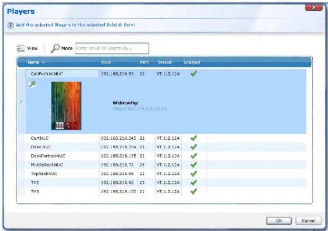
Task: Toggle Enabled checkmark for Desk NUC
Action: (x=194, y=147)
